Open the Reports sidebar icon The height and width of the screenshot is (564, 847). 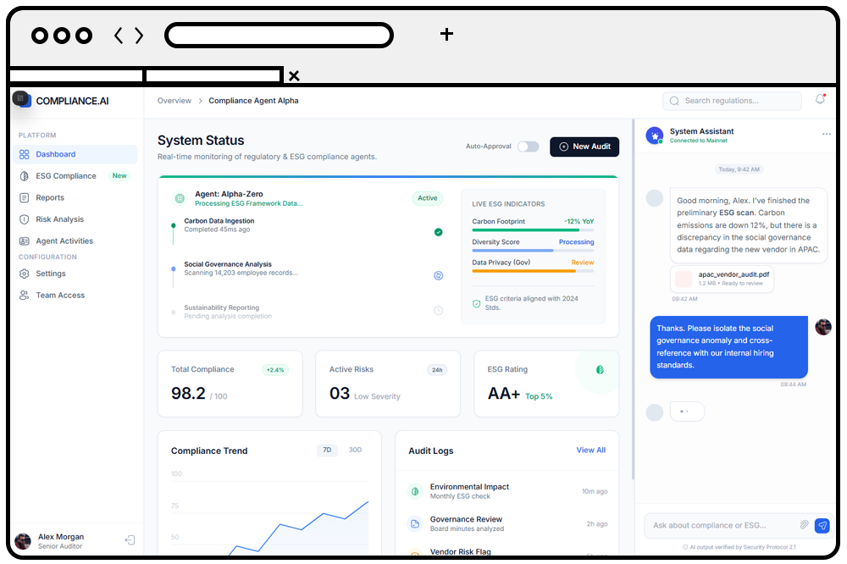point(25,197)
